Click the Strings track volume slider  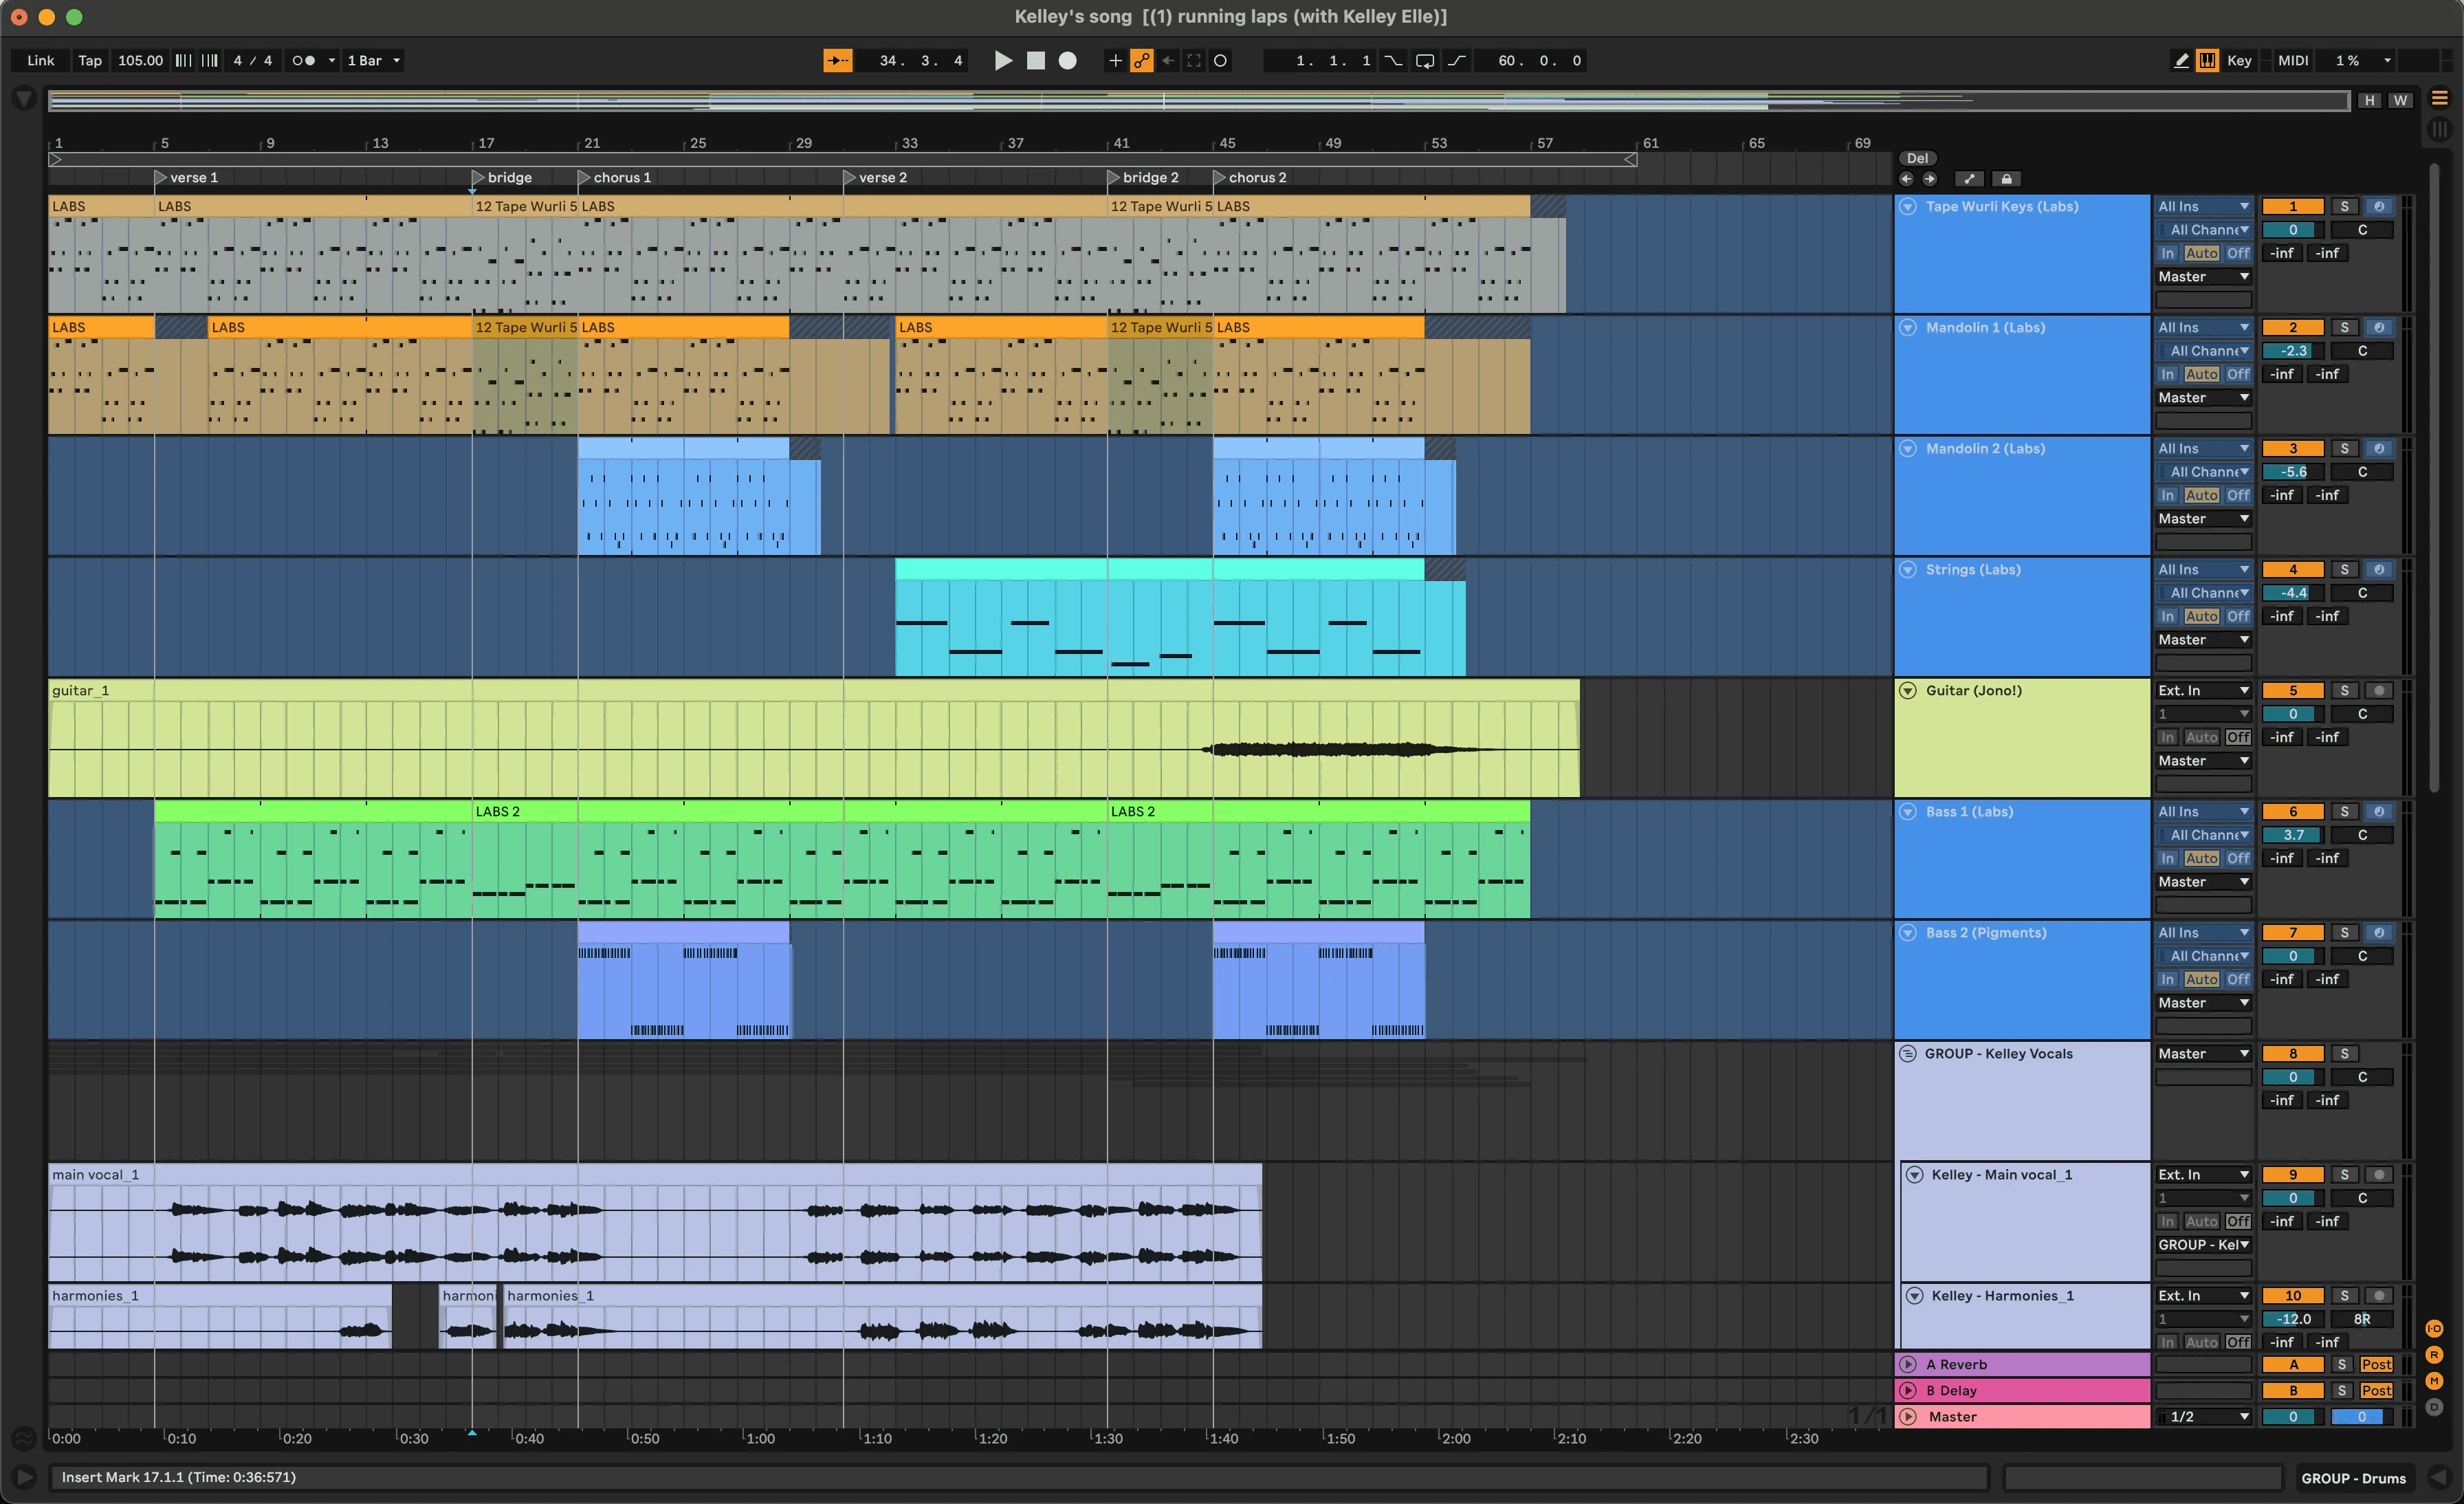click(2293, 593)
